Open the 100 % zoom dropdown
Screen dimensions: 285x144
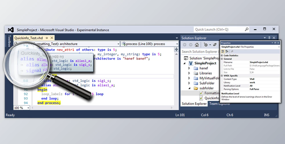[x=28, y=108]
